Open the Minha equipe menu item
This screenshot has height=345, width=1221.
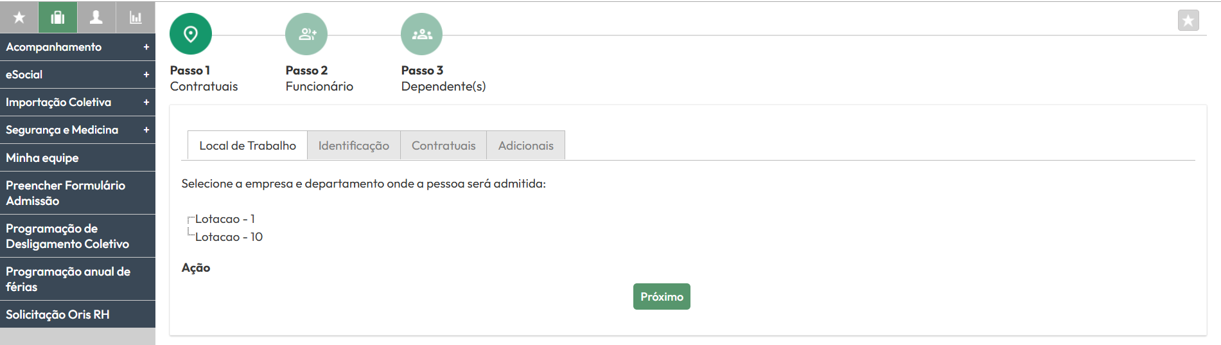78,157
